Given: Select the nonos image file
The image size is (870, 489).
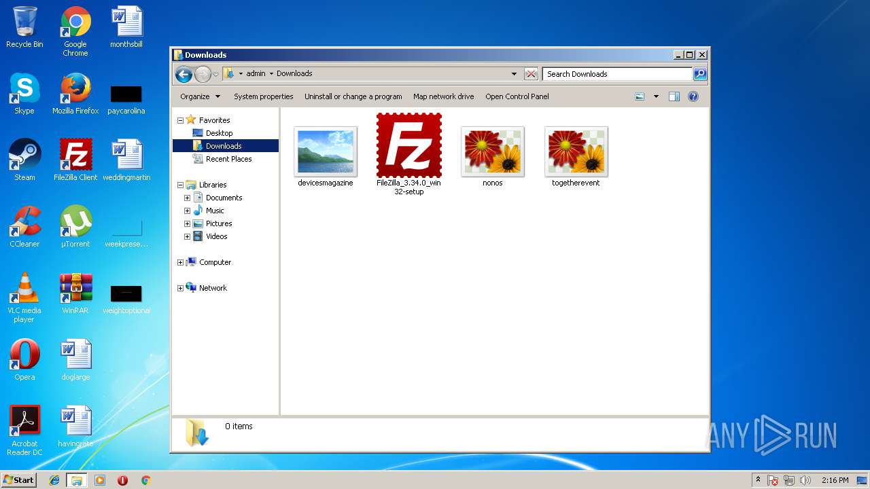Looking at the screenshot, I should (493, 157).
